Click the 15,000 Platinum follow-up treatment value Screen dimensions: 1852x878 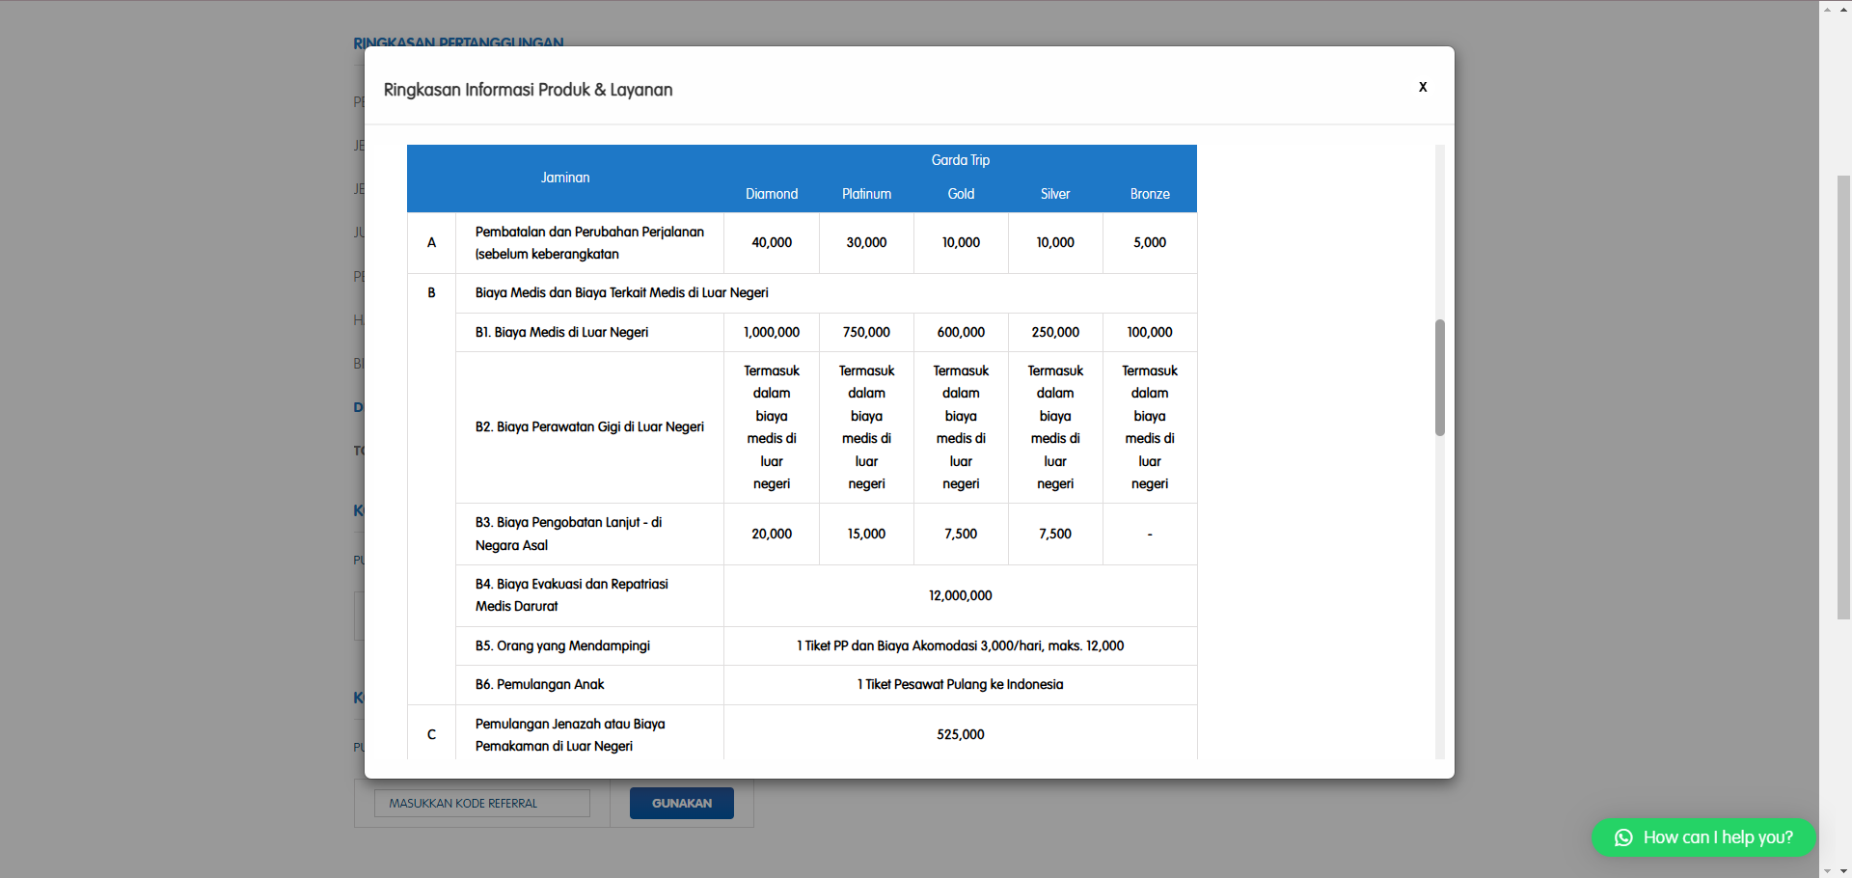(x=866, y=535)
